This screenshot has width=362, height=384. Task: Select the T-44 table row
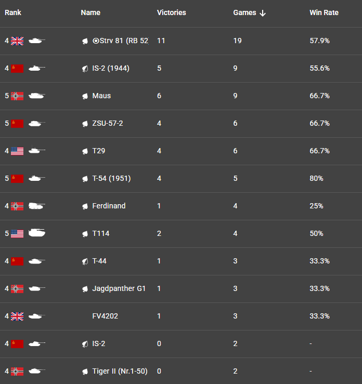[x=181, y=261]
